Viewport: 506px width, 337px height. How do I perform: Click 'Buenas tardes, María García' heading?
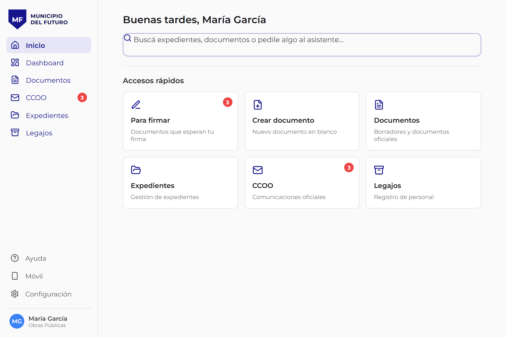tap(194, 20)
